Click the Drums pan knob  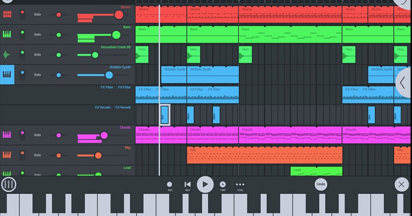[x=59, y=15]
